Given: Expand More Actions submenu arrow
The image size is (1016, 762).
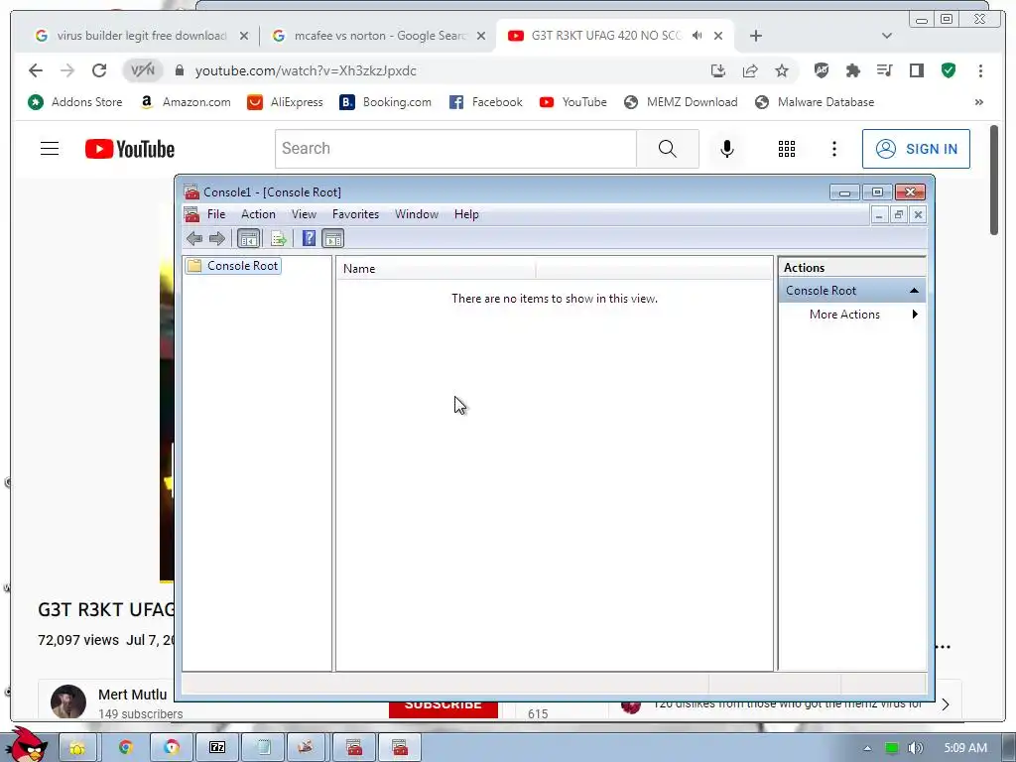Looking at the screenshot, I should tap(915, 315).
